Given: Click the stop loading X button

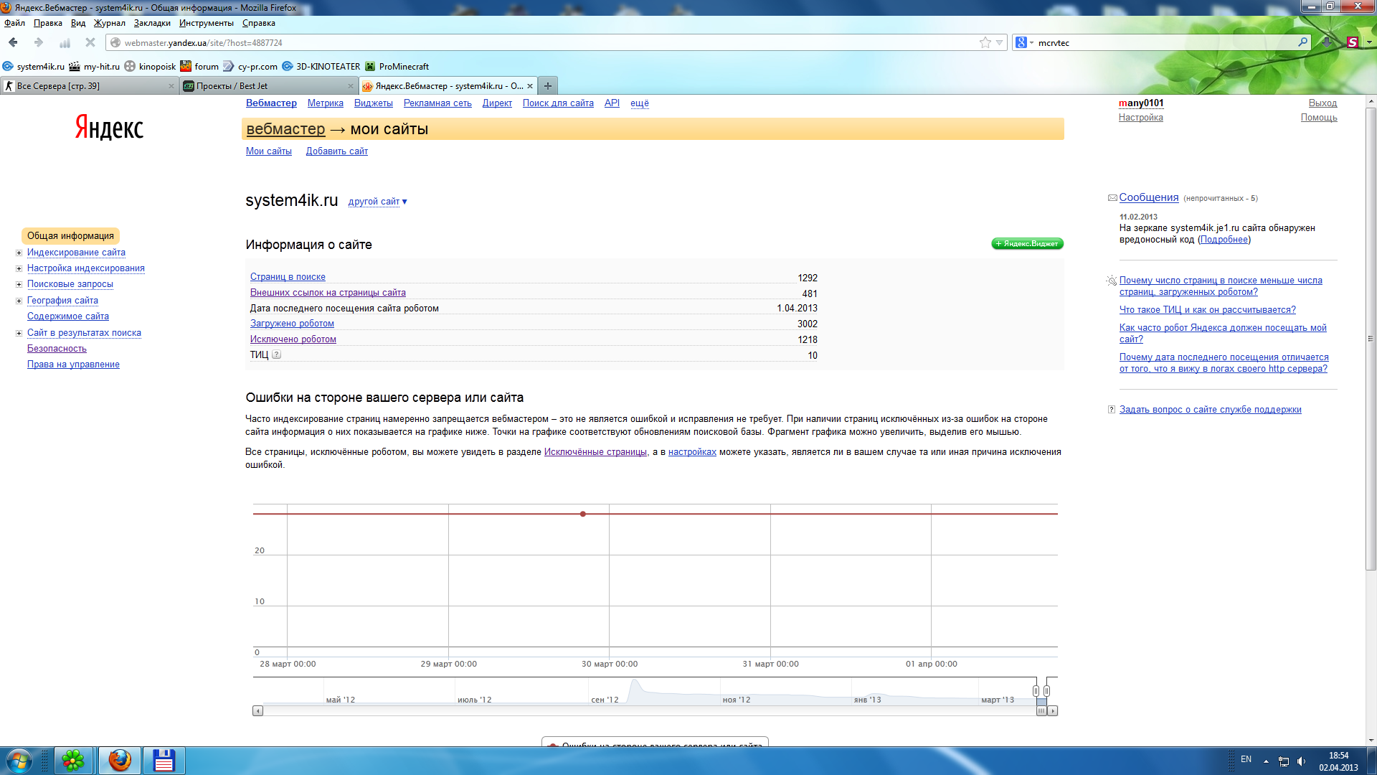Looking at the screenshot, I should [90, 42].
